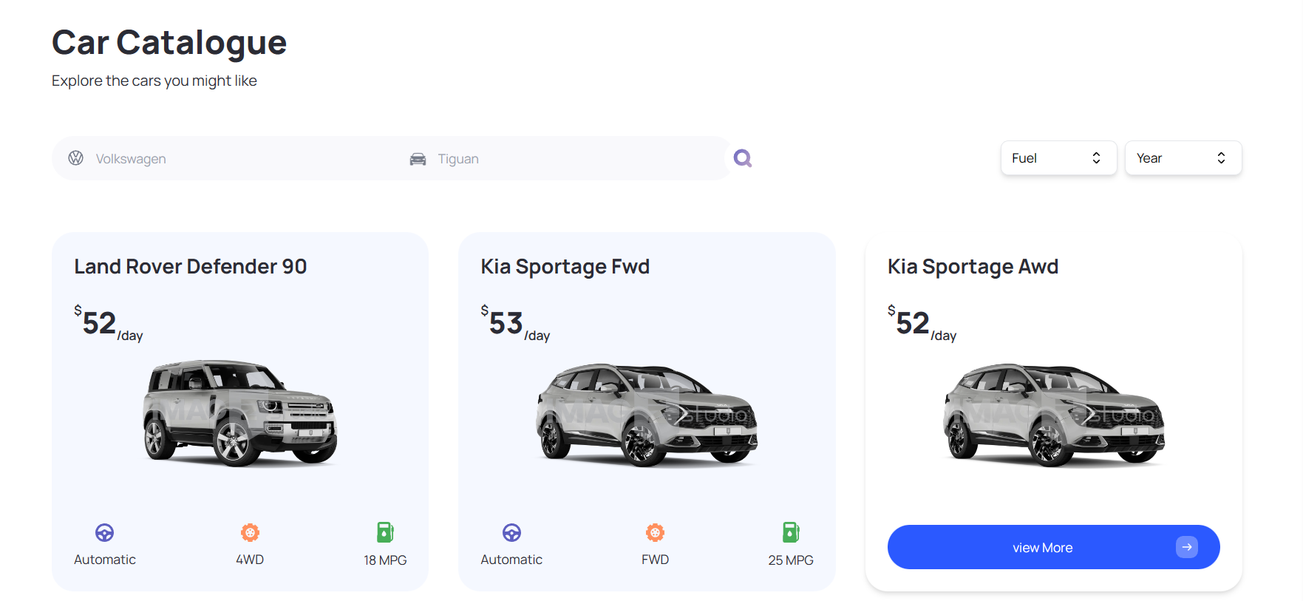Click steering wheel icon on Kia Sportage Fwd card
Image resolution: width=1303 pixels, height=601 pixels.
pyautogui.click(x=511, y=532)
